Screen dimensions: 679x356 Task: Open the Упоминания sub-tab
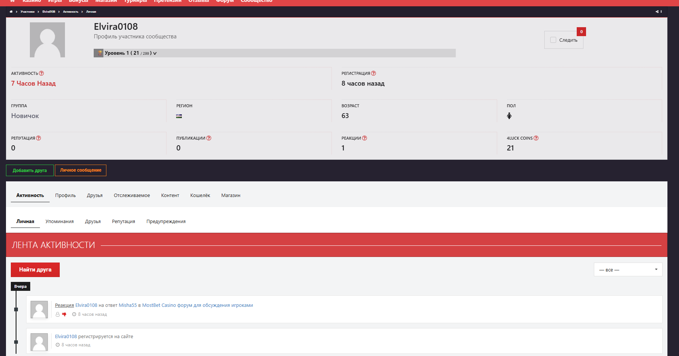pyautogui.click(x=59, y=222)
